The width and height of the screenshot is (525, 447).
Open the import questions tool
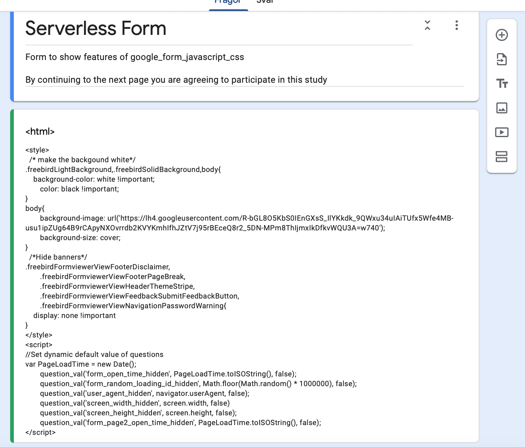point(502,59)
